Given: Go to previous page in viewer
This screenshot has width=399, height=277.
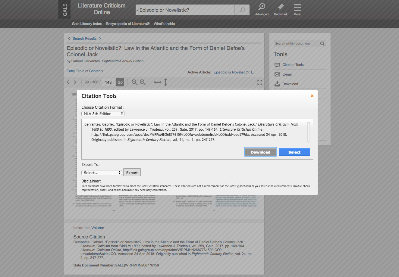Looking at the screenshot, I should 68,82.
